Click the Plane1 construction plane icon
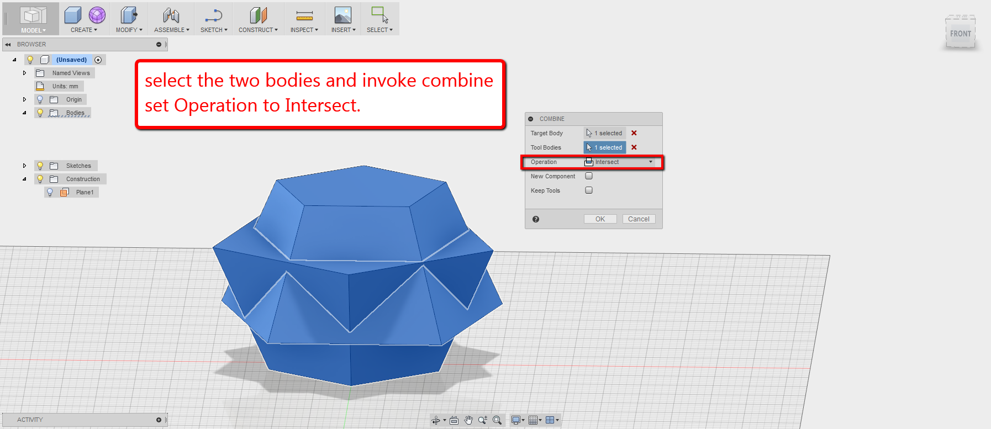The width and height of the screenshot is (991, 429). point(65,192)
